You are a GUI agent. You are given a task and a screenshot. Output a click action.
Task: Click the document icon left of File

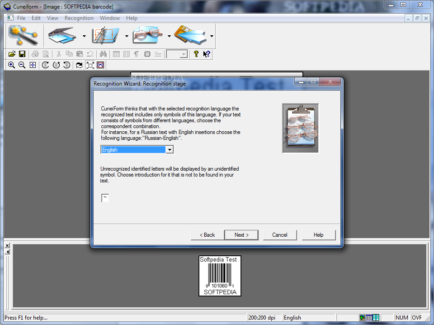(x=10, y=18)
